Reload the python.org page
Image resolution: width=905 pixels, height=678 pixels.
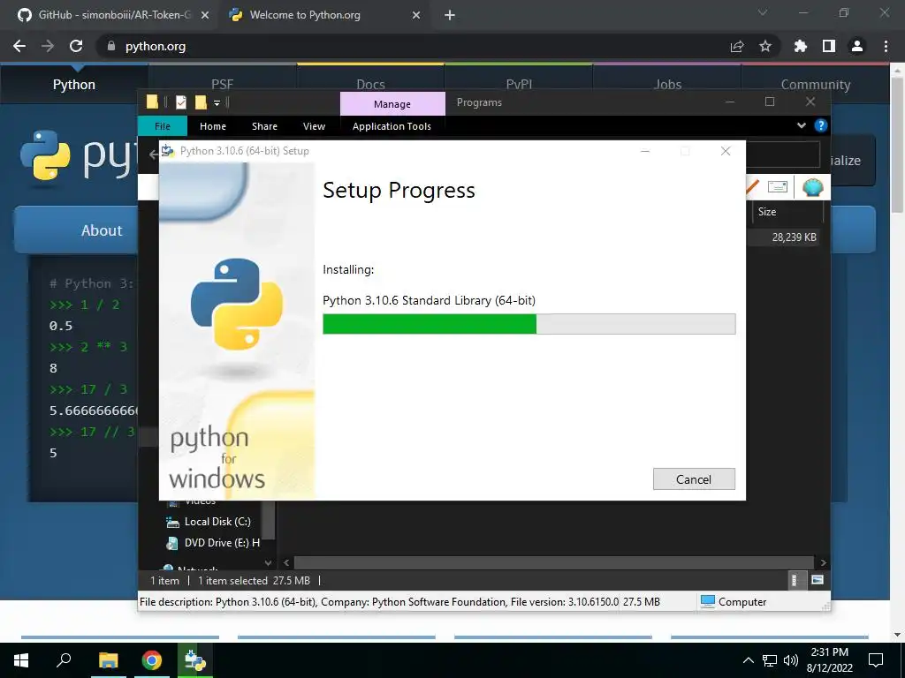(76, 46)
